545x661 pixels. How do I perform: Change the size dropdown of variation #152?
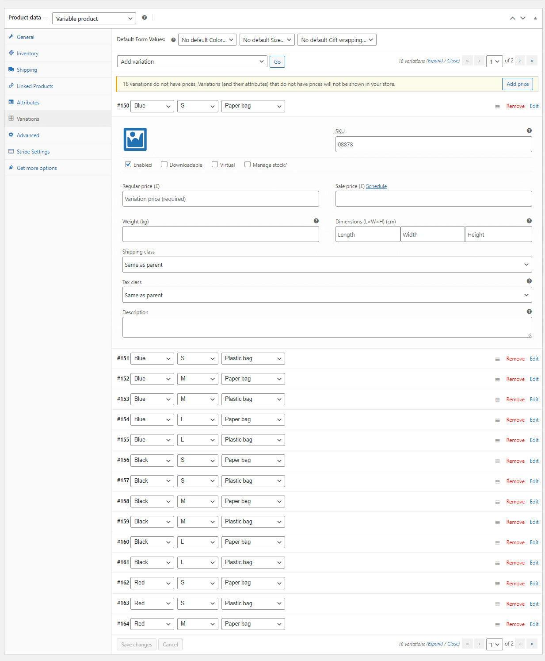[x=198, y=379]
